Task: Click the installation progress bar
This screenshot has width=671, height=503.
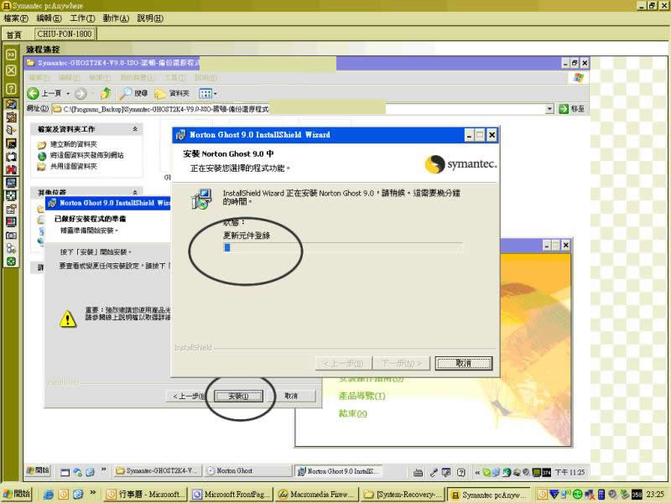Action: pos(343,247)
